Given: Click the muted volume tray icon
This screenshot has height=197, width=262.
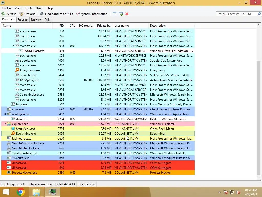Looking at the screenshot, I should (x=238, y=192).
